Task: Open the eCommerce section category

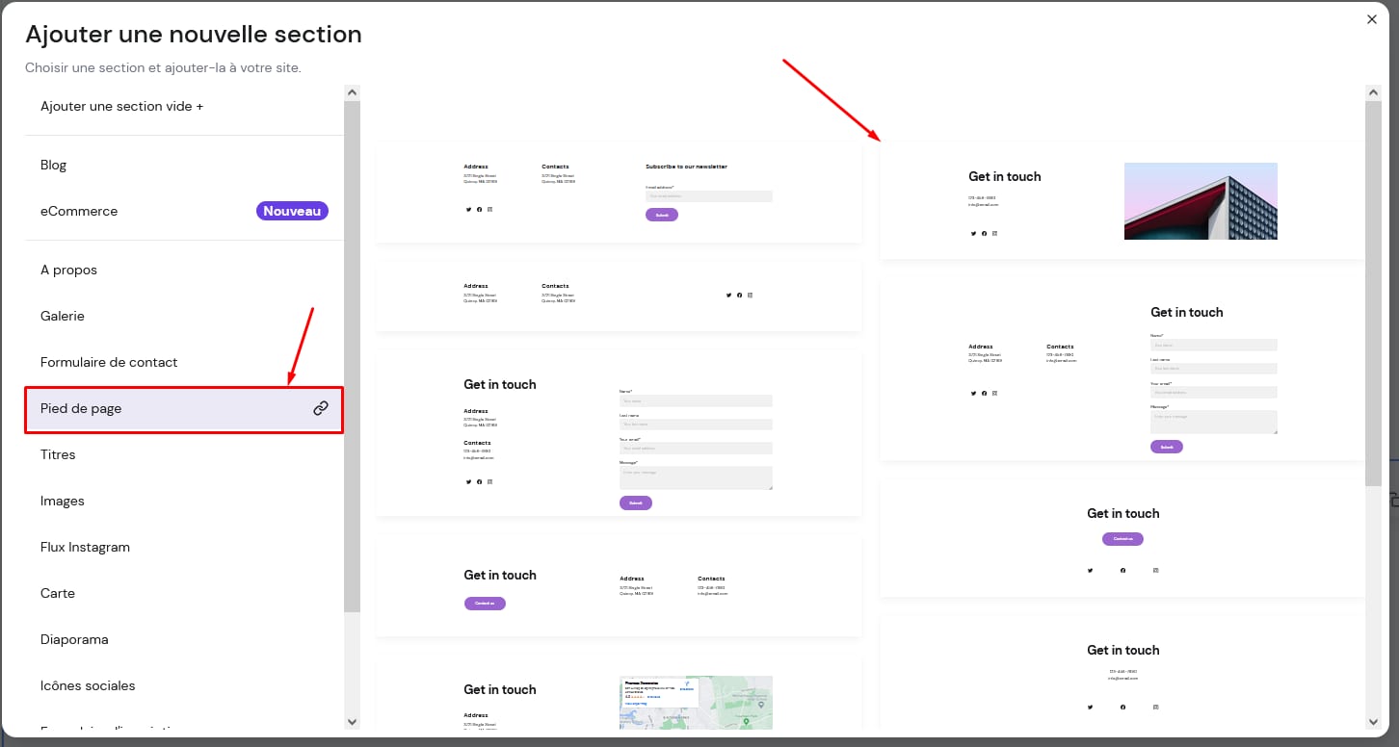Action: pos(79,211)
